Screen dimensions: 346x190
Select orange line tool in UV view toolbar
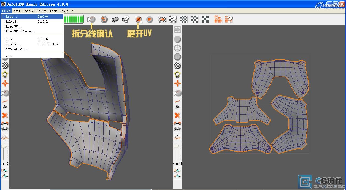pyautogui.click(x=177, y=102)
